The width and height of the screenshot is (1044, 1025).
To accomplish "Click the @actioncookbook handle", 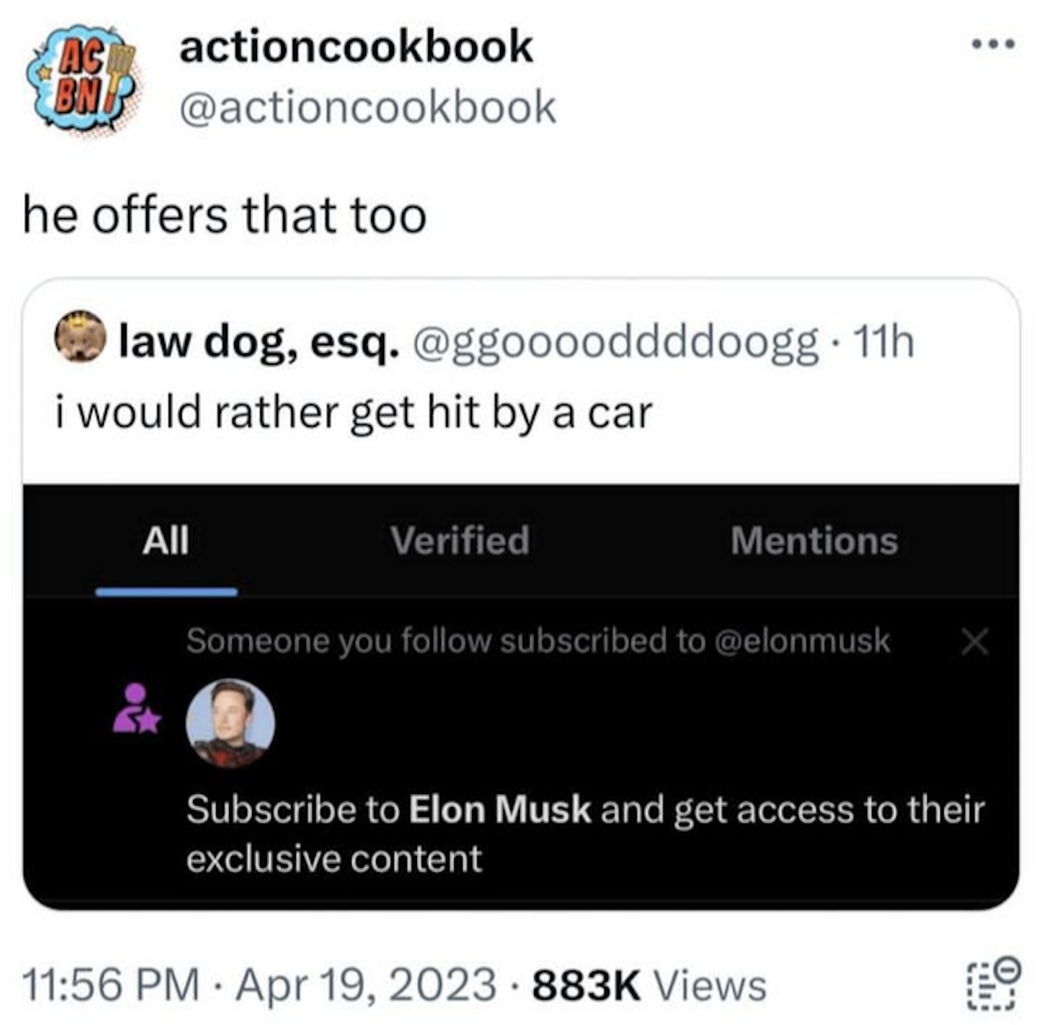I will [x=368, y=108].
